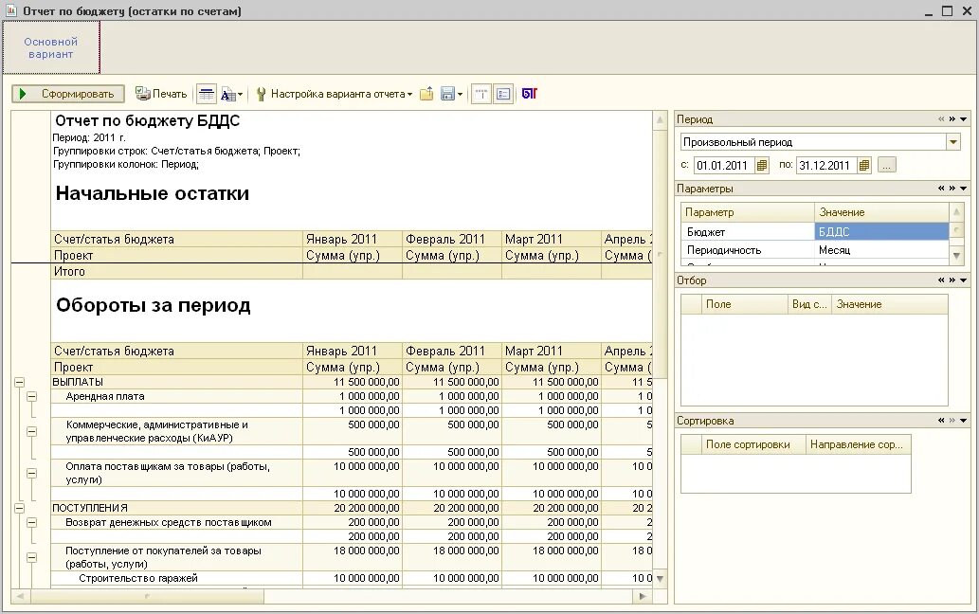Viewport: 979px width, 614px height.
Task: Click the end date field 31.12.2011
Action: click(826, 166)
